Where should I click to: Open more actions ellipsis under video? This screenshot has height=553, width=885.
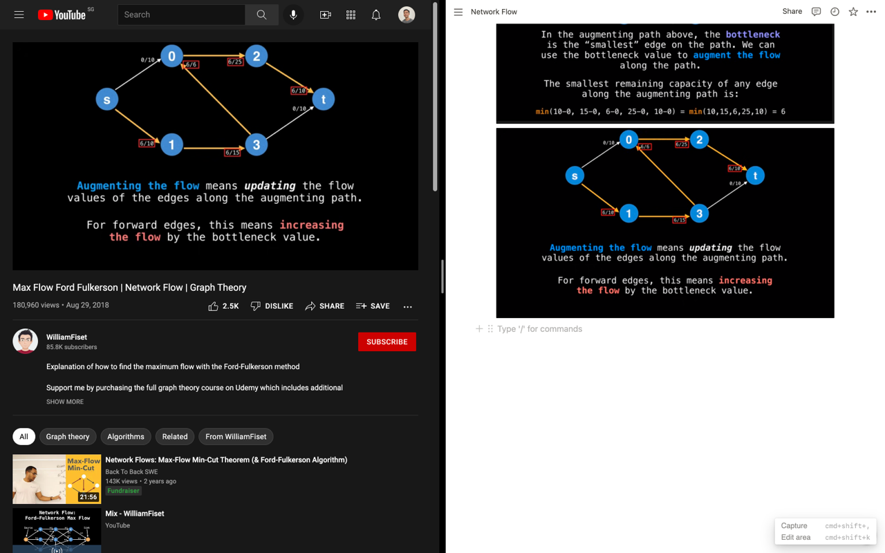click(408, 306)
